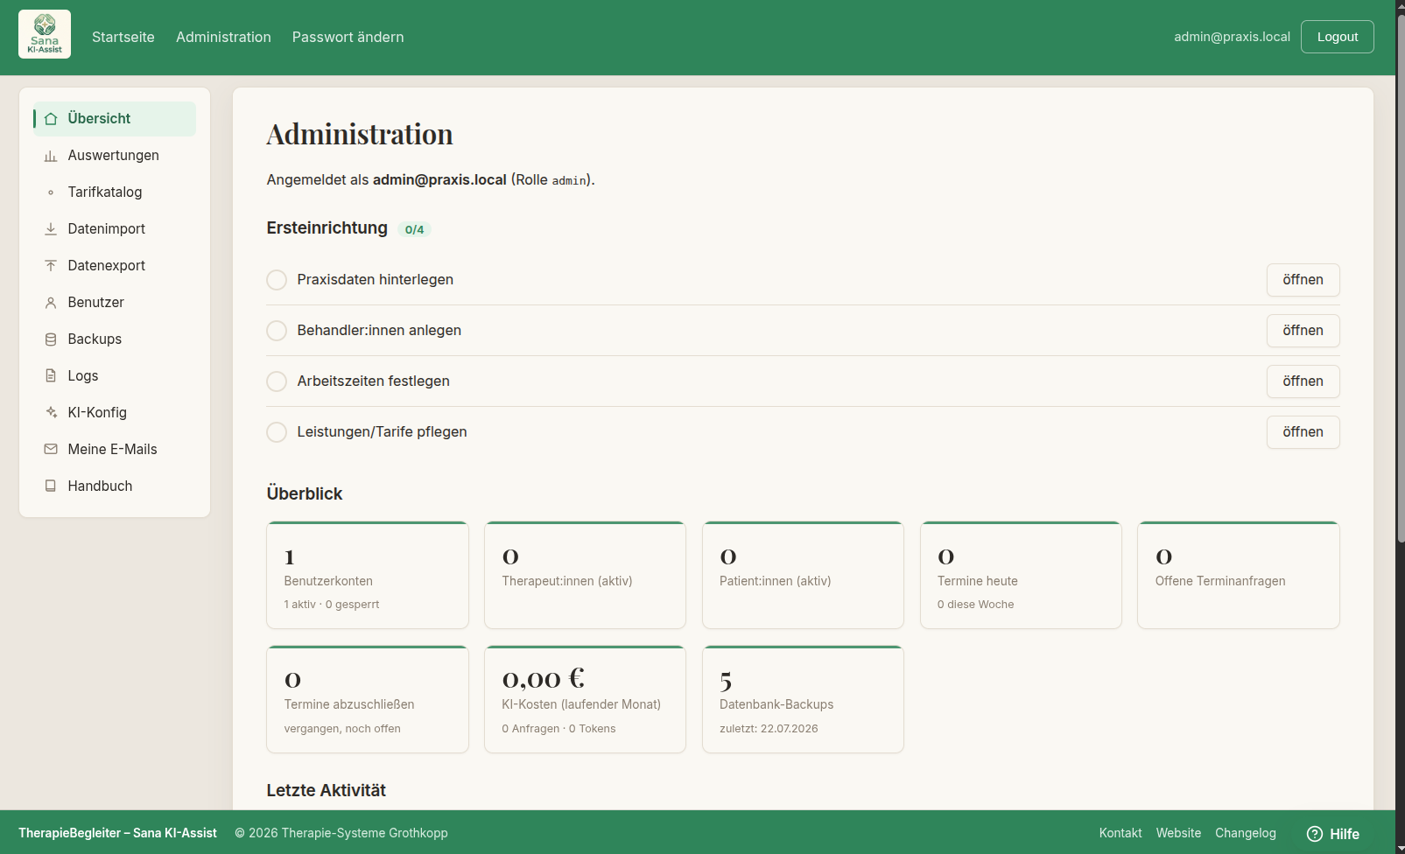Click the Meine E-Mails envelope icon
The height and width of the screenshot is (854, 1405).
click(51, 450)
